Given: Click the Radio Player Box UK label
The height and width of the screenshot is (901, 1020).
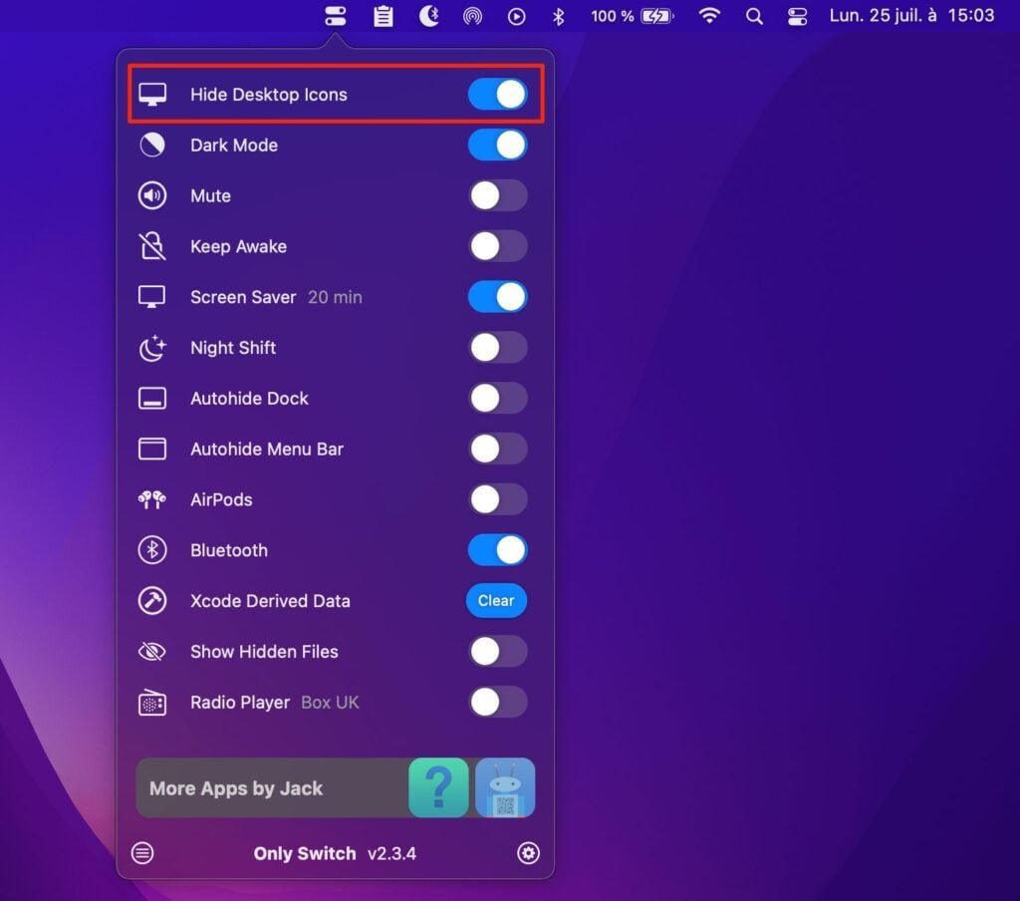Looking at the screenshot, I should [275, 702].
